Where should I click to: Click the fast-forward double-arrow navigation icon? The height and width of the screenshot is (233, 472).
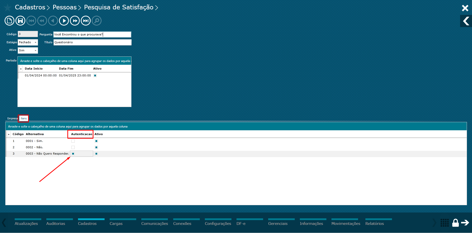(x=75, y=21)
